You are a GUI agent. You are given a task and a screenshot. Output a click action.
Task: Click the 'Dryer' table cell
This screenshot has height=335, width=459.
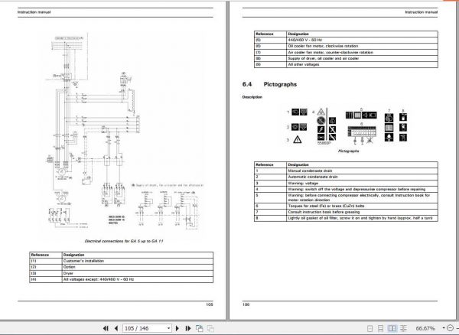pos(138,273)
